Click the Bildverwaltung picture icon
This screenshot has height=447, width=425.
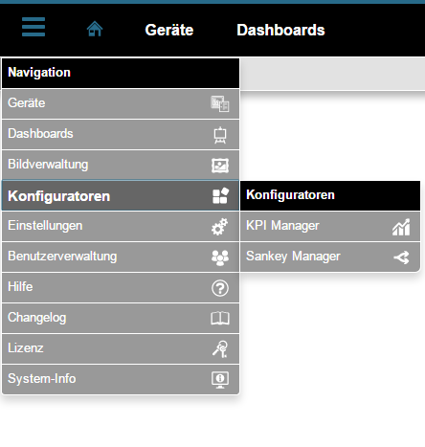[220, 166]
